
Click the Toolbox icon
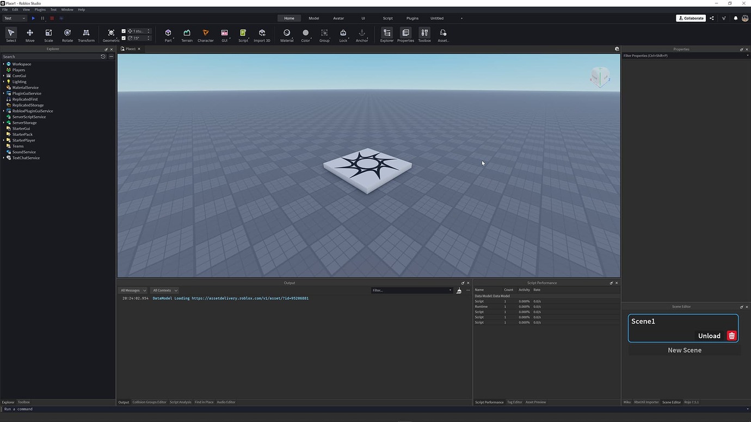coord(424,35)
